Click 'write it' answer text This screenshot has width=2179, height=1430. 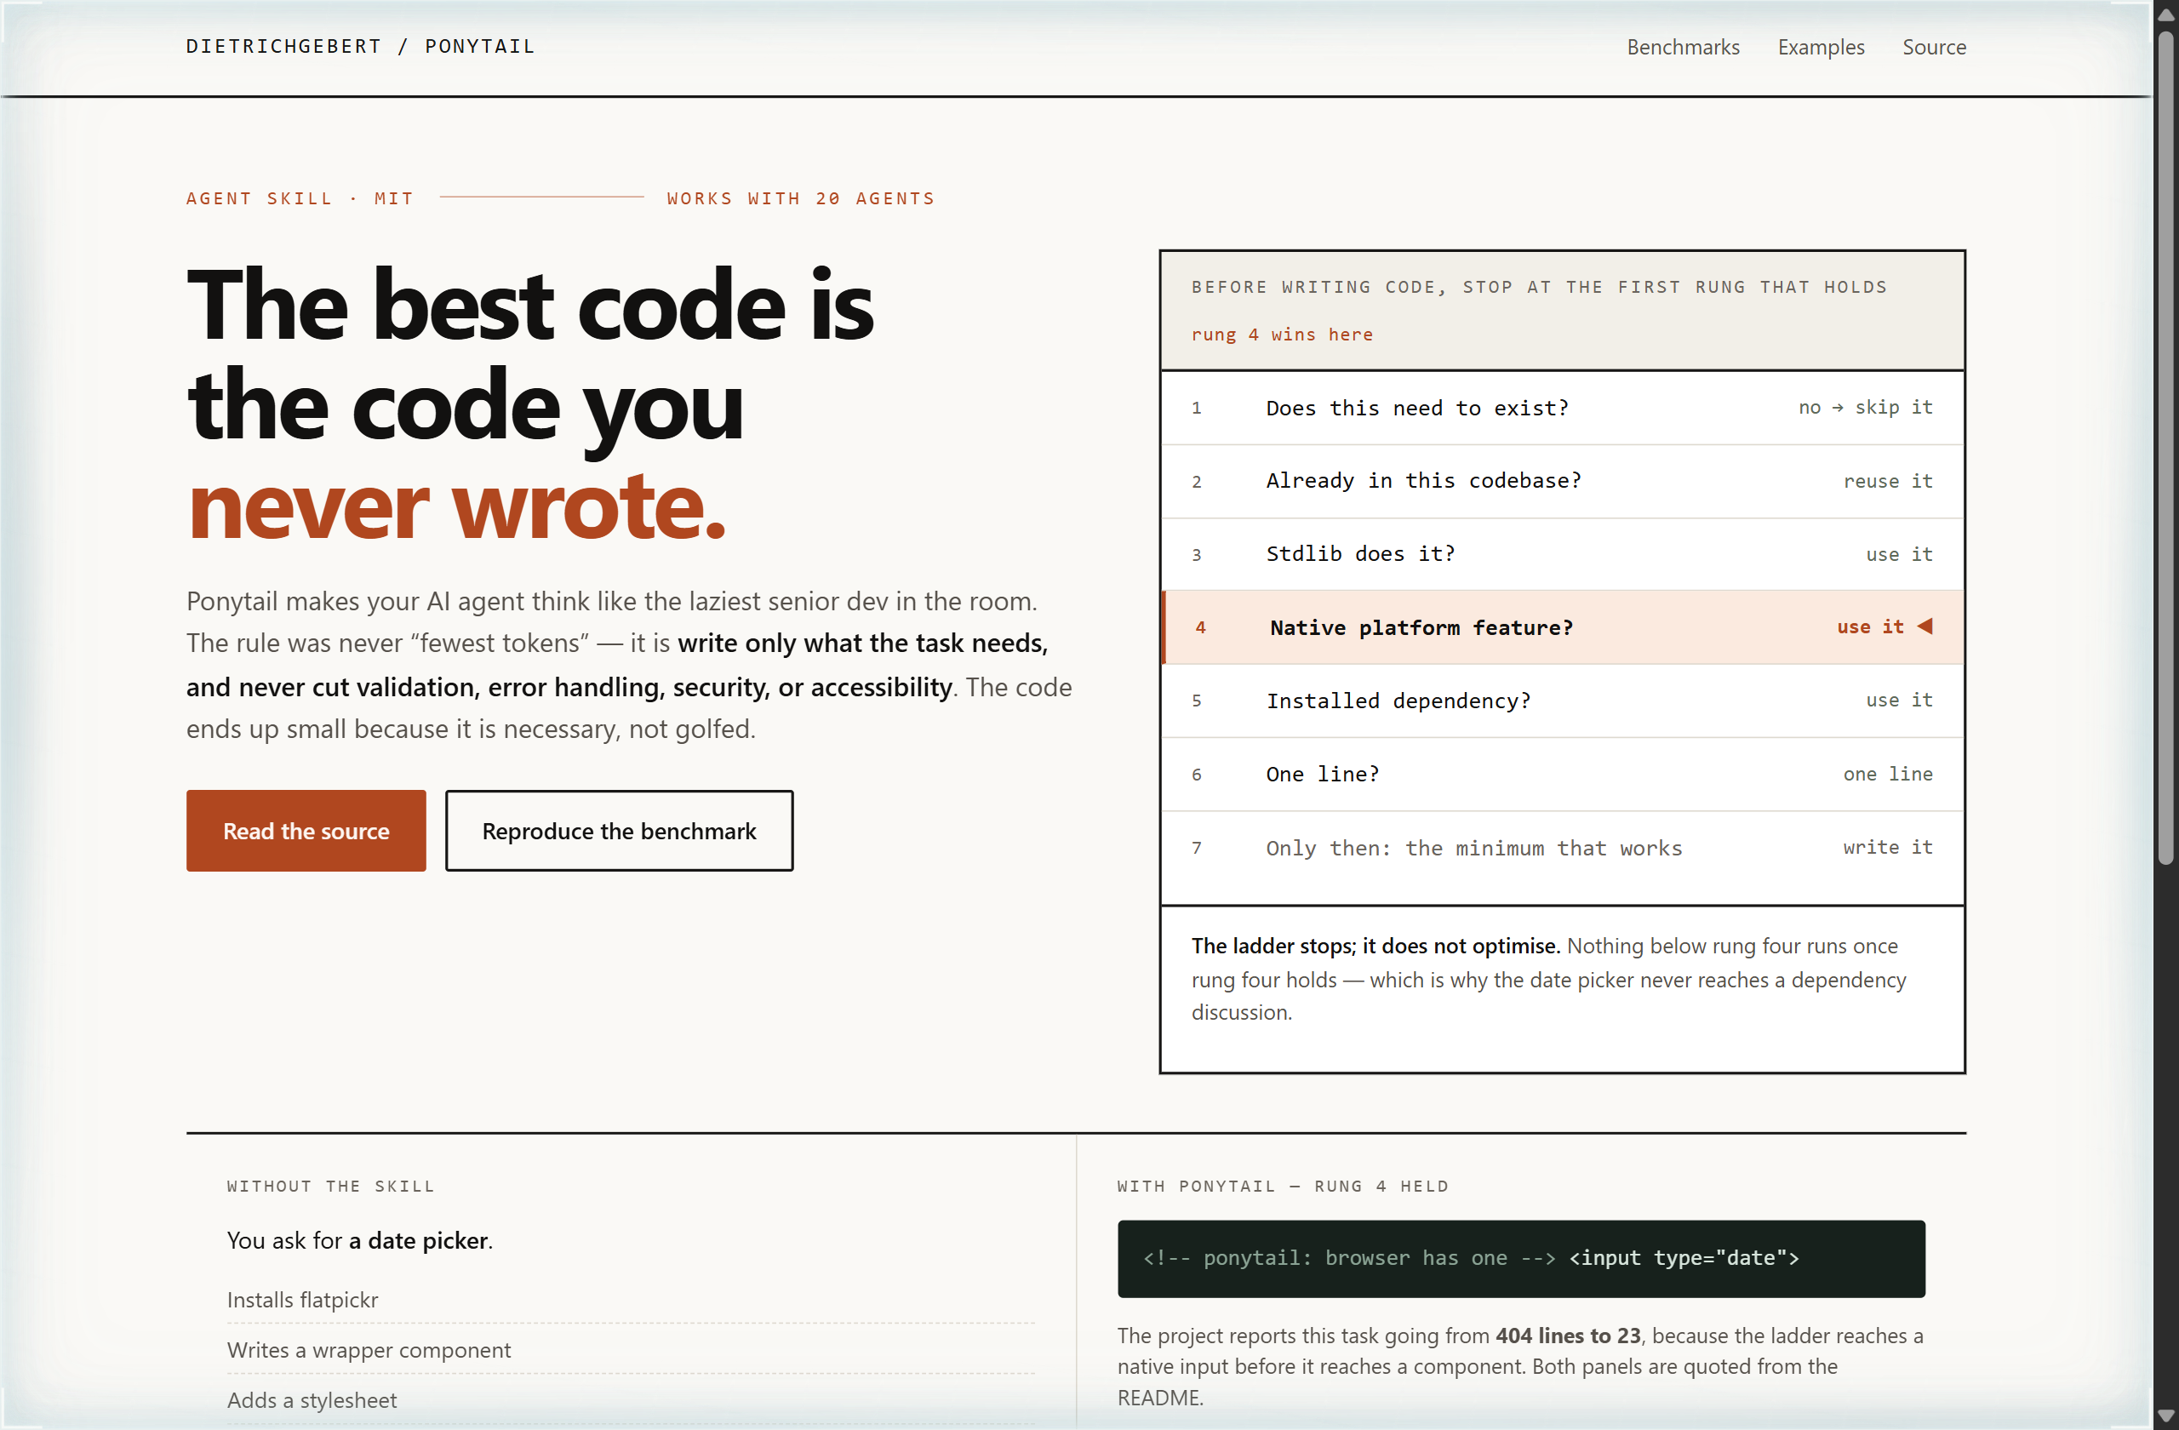point(1888,847)
